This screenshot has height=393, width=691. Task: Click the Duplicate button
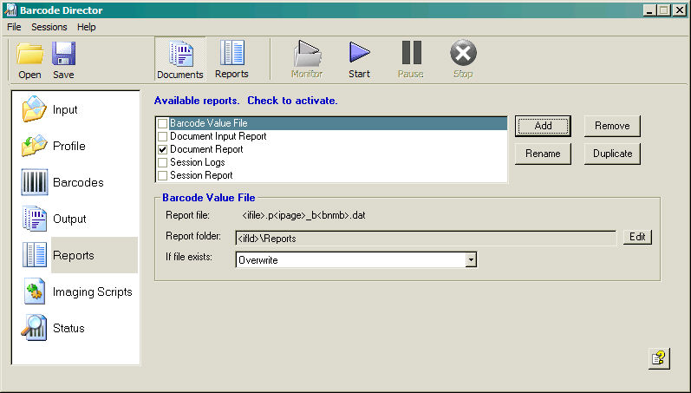point(612,154)
